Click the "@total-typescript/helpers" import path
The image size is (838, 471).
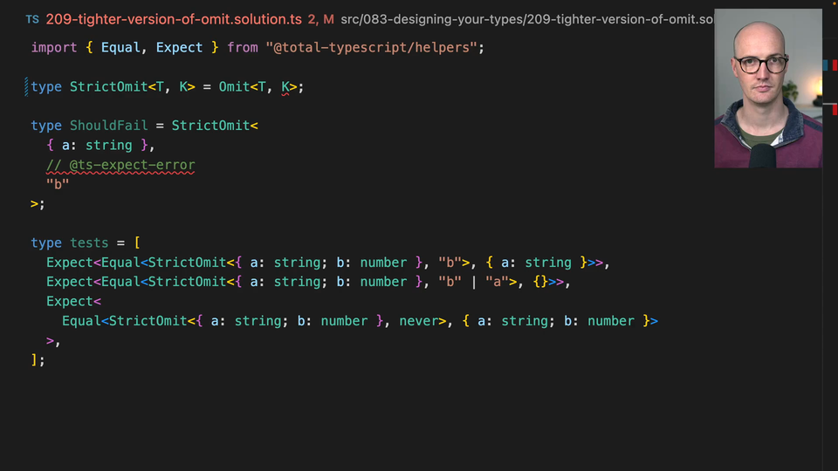coord(371,47)
